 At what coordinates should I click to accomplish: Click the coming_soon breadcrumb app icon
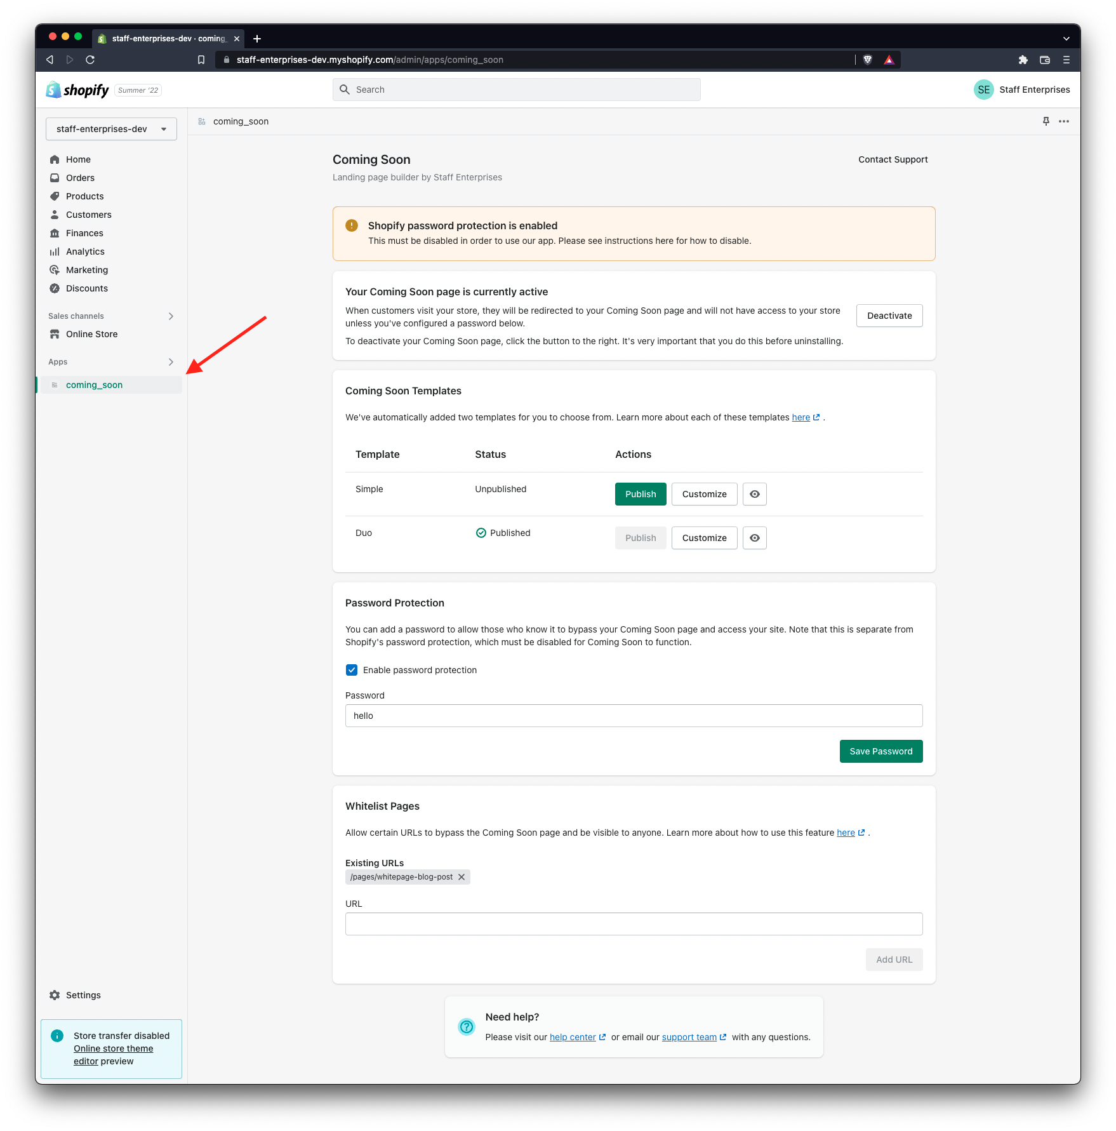[x=202, y=121]
